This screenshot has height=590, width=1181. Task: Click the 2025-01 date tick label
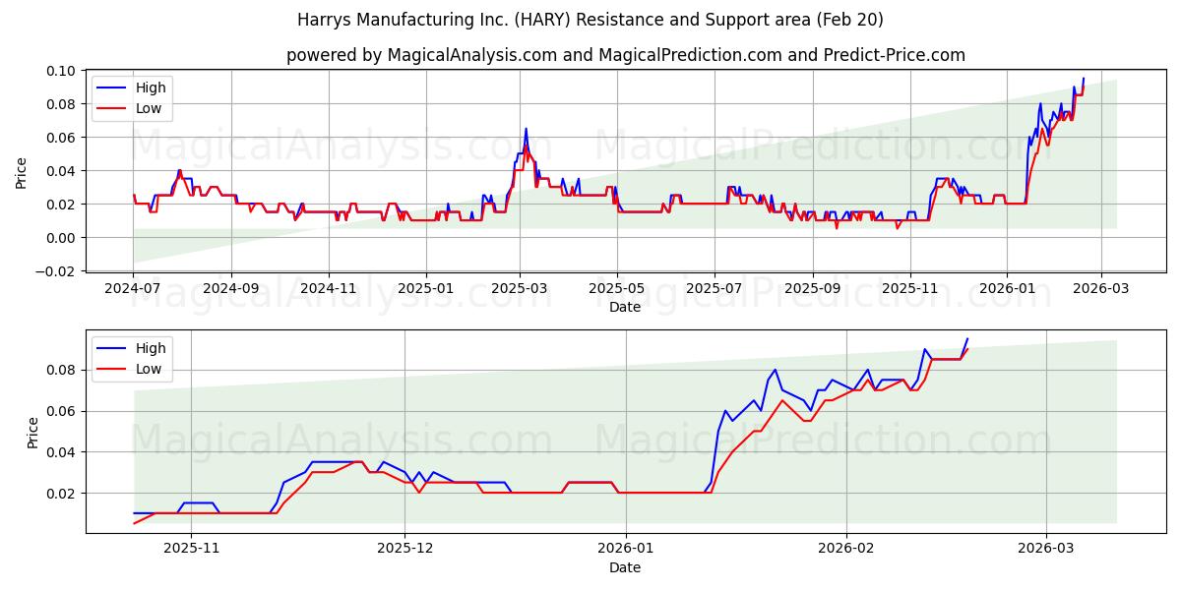click(425, 288)
